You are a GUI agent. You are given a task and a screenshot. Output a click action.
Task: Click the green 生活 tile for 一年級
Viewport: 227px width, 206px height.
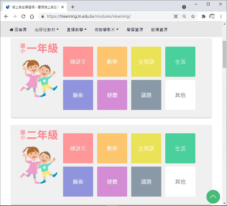point(180,62)
